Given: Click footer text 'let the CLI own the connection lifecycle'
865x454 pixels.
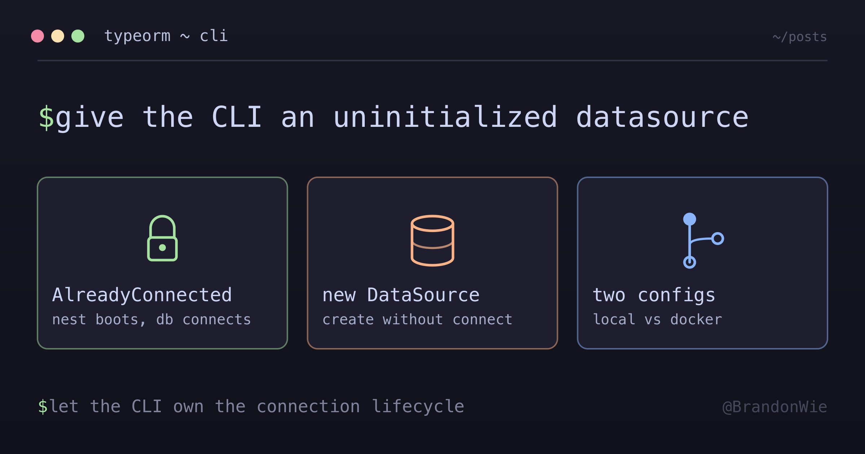Looking at the screenshot, I should (257, 406).
